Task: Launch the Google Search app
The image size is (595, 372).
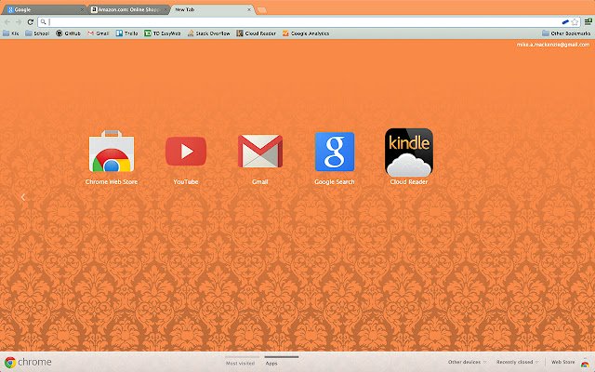Action: tap(335, 152)
